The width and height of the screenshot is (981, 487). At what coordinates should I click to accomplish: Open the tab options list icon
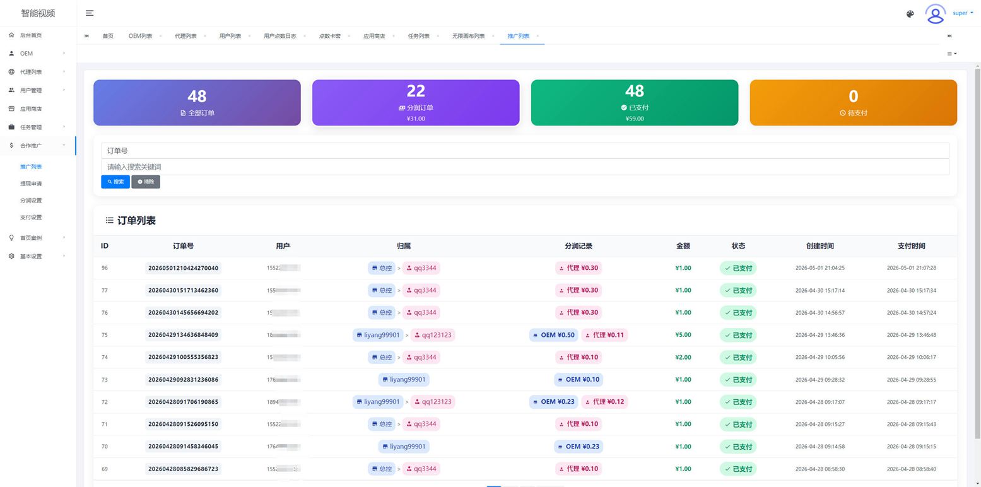click(951, 54)
